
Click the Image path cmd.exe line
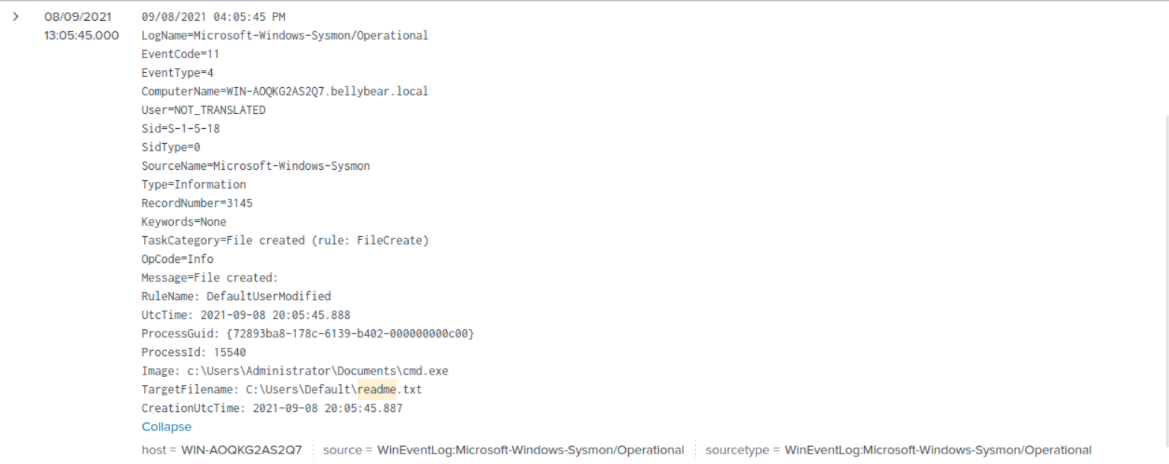click(295, 371)
